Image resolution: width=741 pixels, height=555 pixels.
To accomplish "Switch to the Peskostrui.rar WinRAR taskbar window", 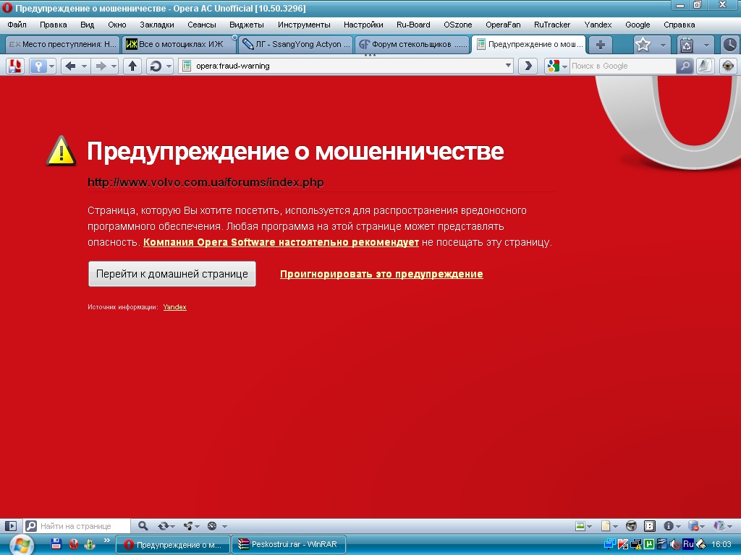I will coord(287,544).
